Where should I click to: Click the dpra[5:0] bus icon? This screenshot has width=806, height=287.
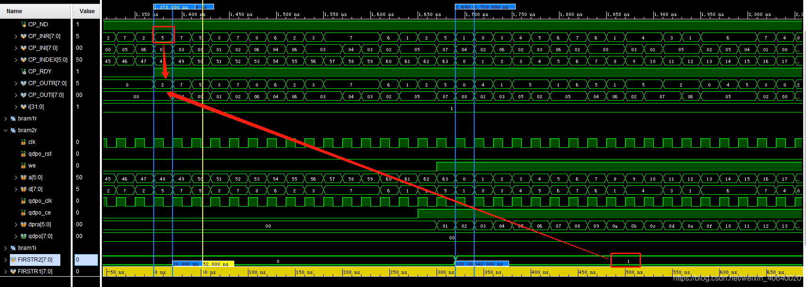[24, 224]
